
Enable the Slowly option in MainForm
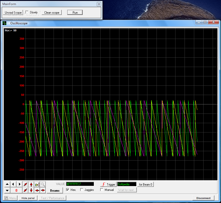pyautogui.click(x=27, y=12)
